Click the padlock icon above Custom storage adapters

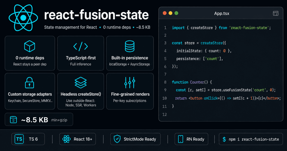point(29,83)
